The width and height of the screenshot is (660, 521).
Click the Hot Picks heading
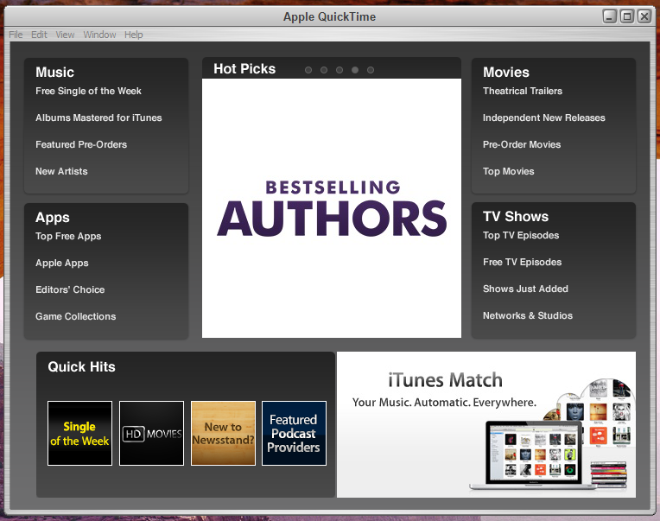pyautogui.click(x=244, y=68)
